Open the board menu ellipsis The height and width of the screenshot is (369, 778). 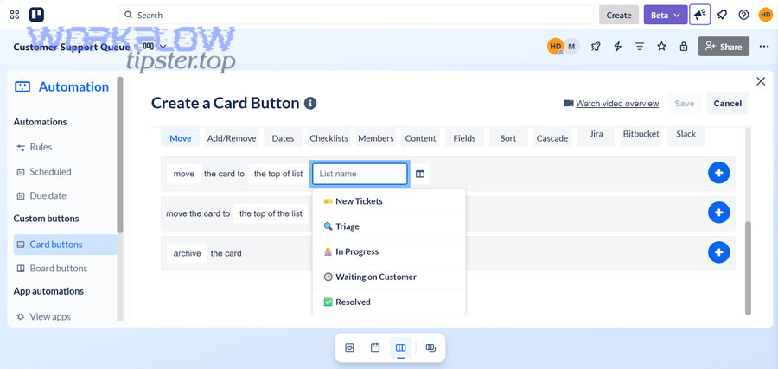click(x=764, y=46)
